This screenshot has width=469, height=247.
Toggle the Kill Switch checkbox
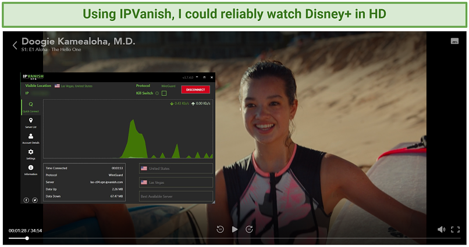(x=164, y=93)
